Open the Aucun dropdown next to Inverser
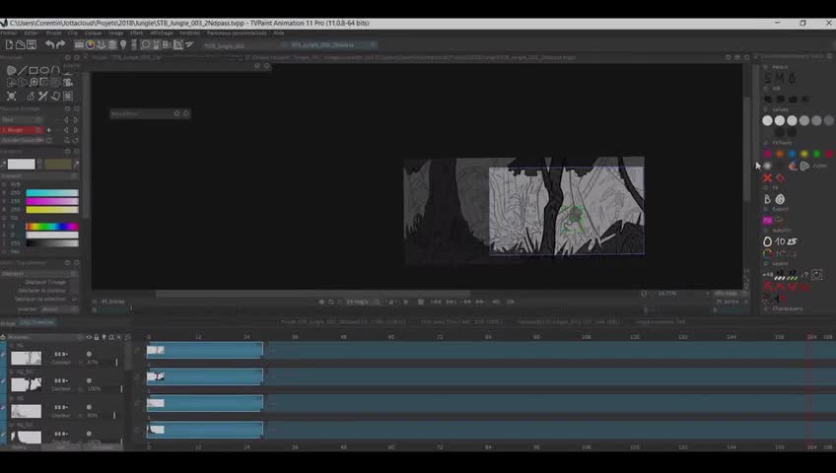This screenshot has width=836, height=473. click(x=59, y=309)
